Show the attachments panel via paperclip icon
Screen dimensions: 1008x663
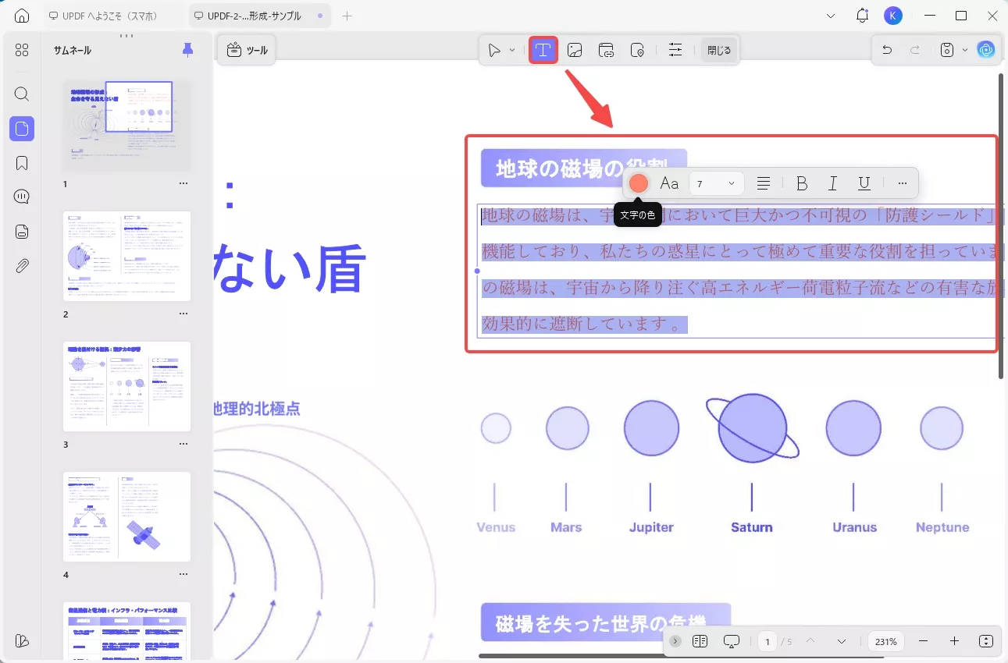pyautogui.click(x=21, y=266)
